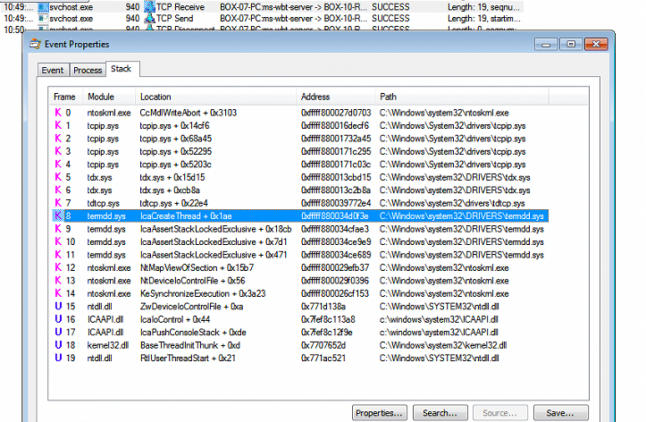This screenshot has width=646, height=422.
Task: Click the K icon on IcaCreateThread row
Action: [57, 216]
